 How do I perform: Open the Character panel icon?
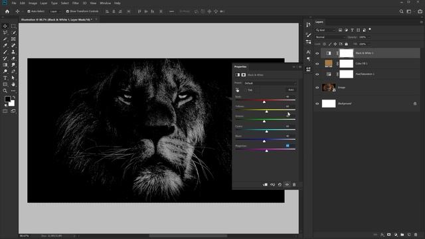(308, 52)
